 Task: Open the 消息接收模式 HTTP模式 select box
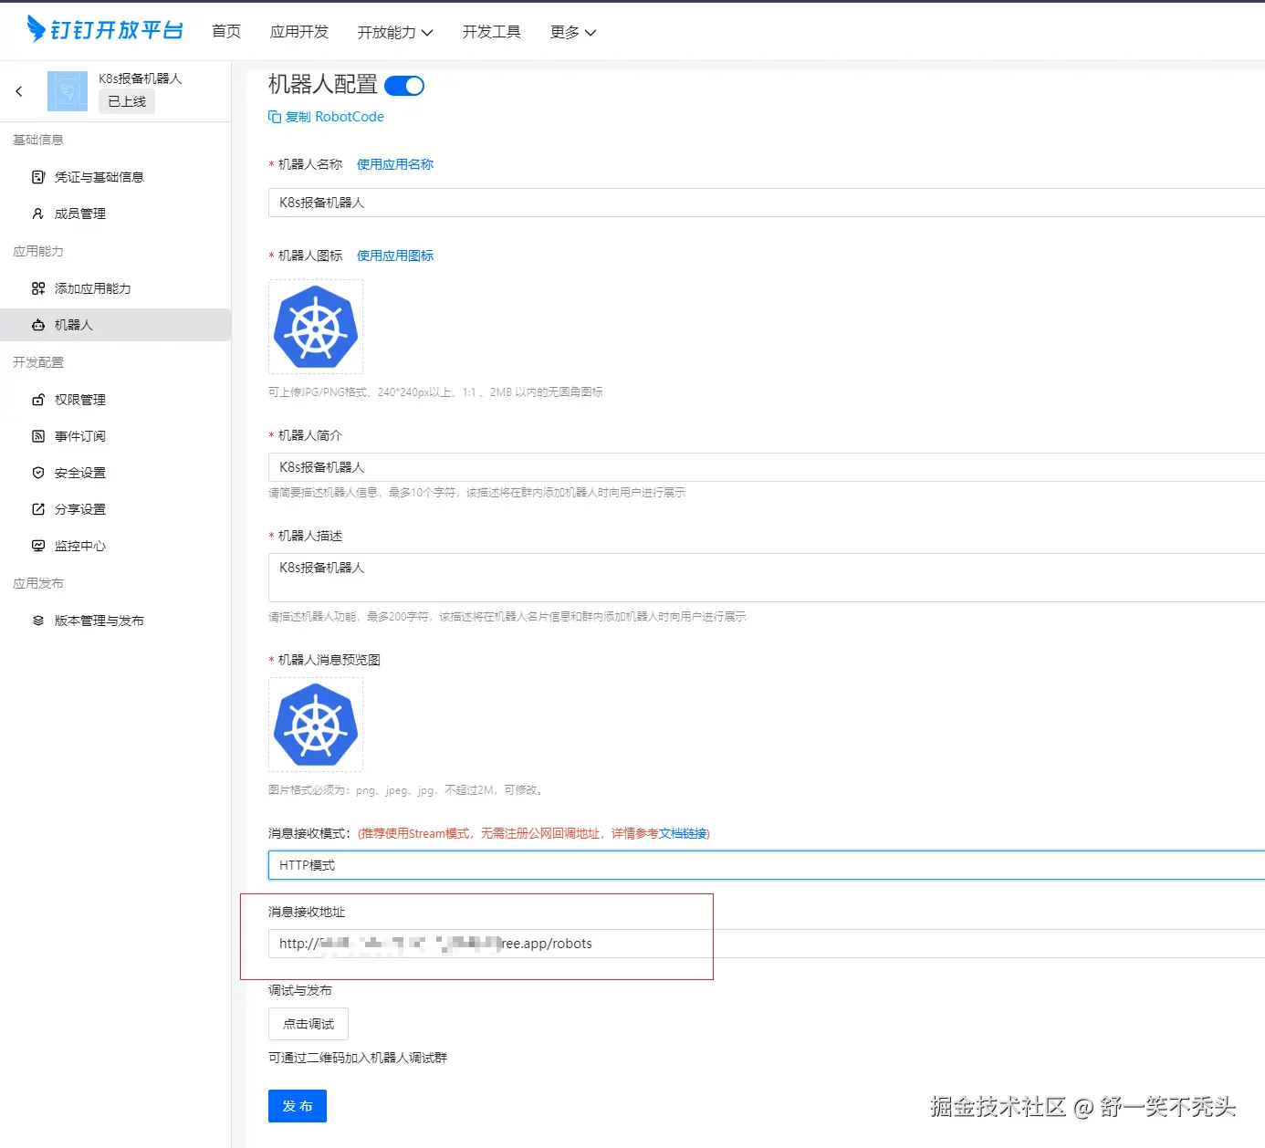click(x=767, y=865)
